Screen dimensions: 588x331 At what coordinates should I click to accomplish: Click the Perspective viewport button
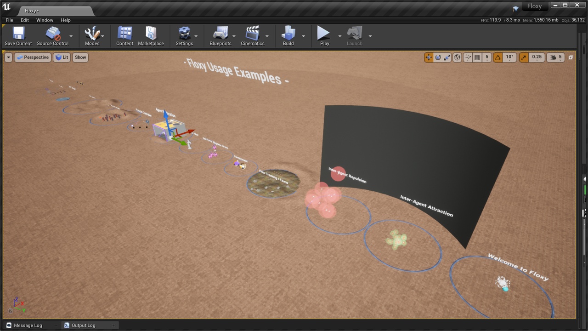(x=33, y=57)
